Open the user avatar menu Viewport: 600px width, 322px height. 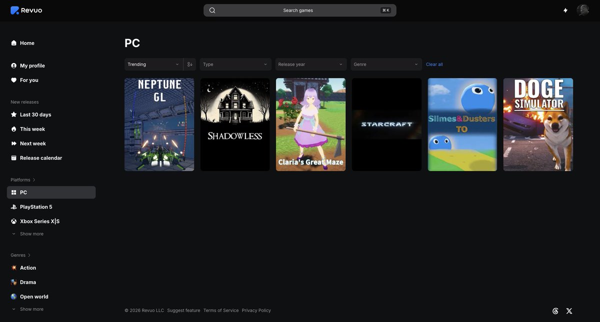[582, 10]
